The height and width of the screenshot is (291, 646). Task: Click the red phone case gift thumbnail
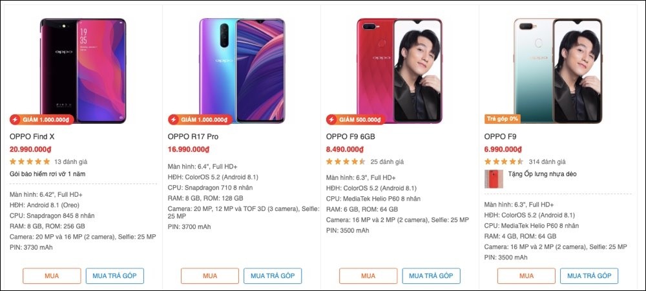click(x=494, y=179)
